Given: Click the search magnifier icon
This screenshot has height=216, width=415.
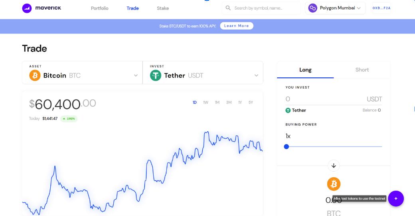Looking at the screenshot, I should (228, 8).
